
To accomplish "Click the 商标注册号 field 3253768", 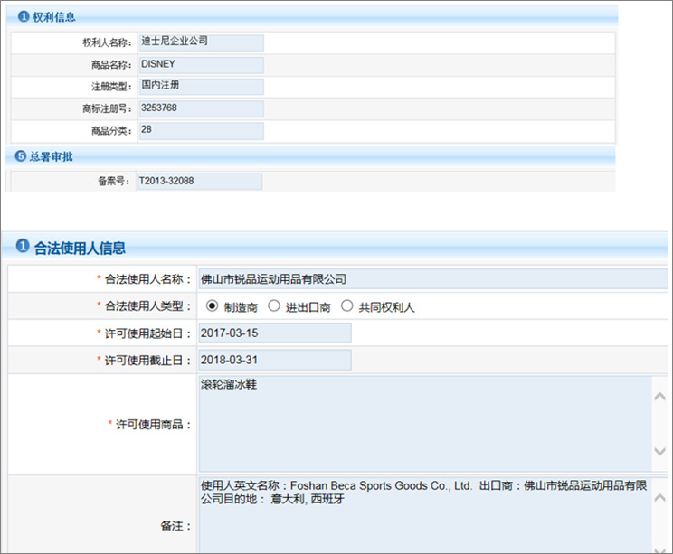I will tap(202, 108).
